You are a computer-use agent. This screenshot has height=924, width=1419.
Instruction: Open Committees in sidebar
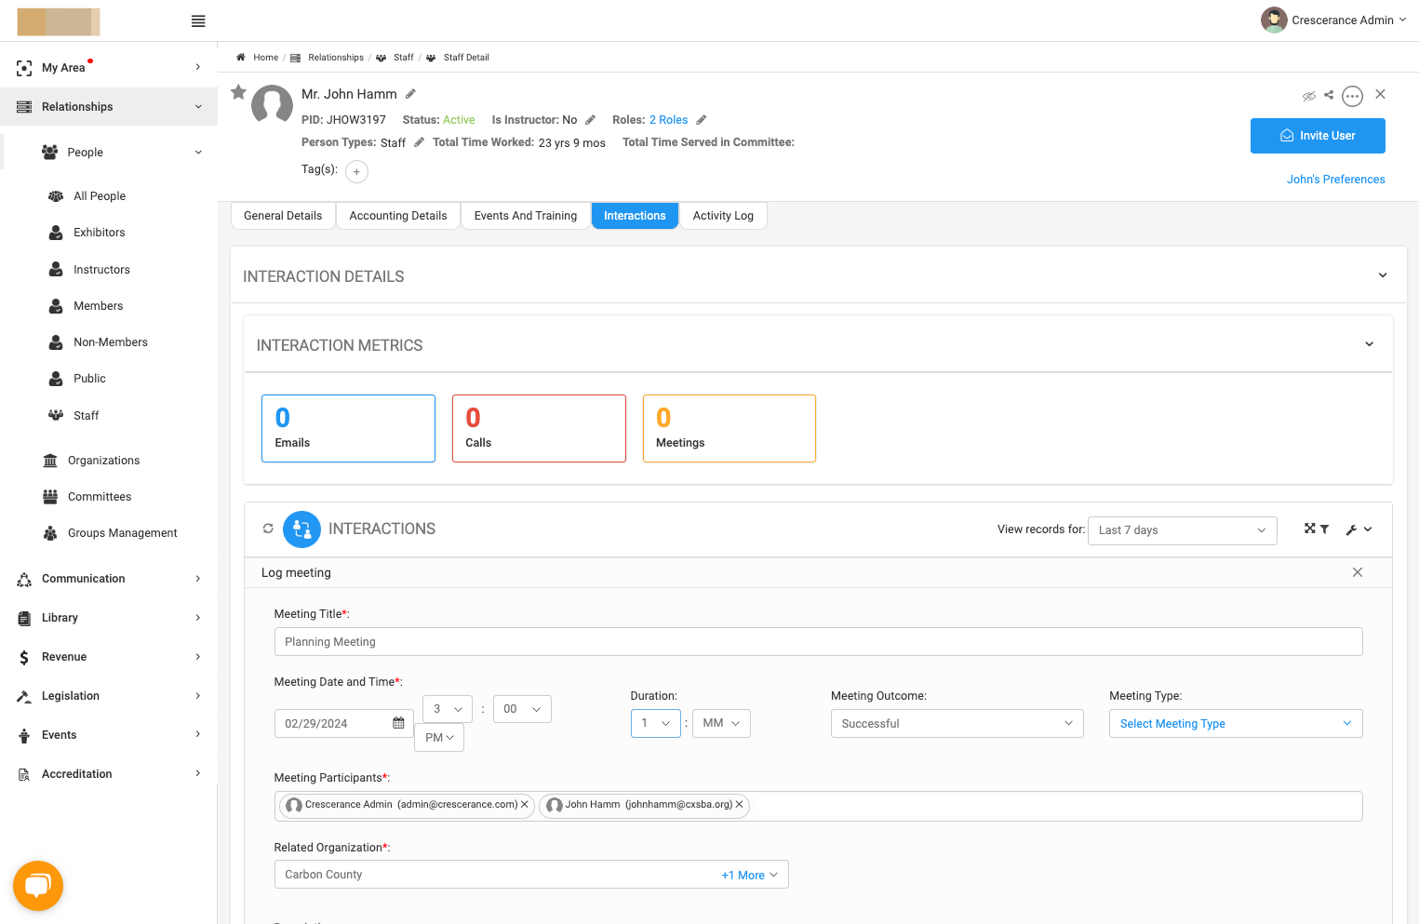100,497
